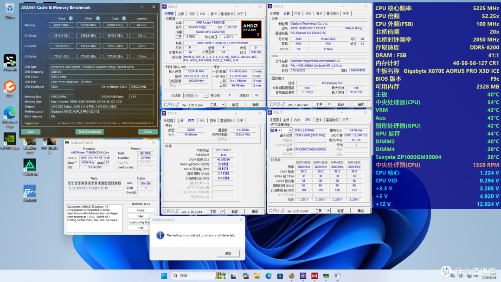
Task: Click the CPU fan 1358 RPM reading
Action: pyautogui.click(x=486, y=165)
